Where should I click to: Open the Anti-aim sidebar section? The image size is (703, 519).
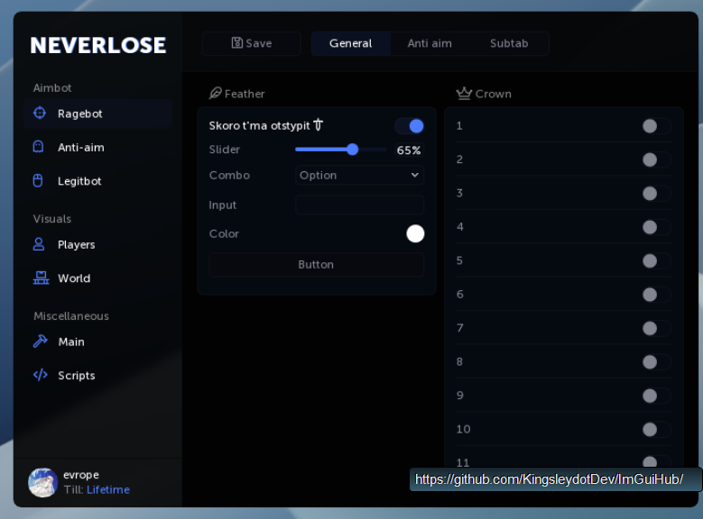pyautogui.click(x=98, y=148)
